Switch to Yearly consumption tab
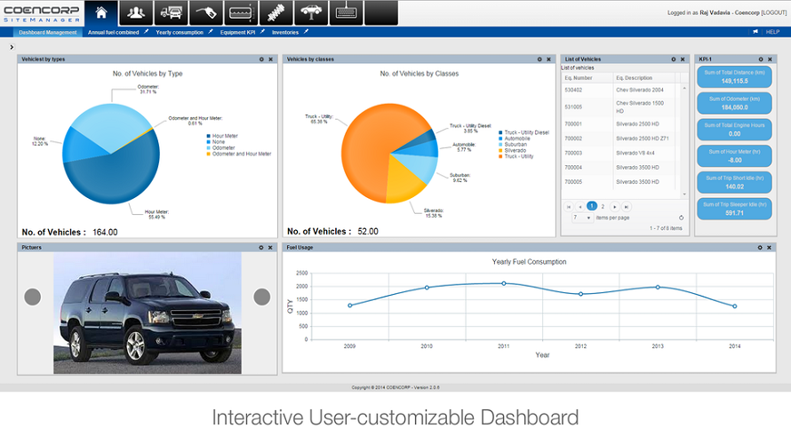Viewport: 791px width, 444px height. pyautogui.click(x=180, y=32)
